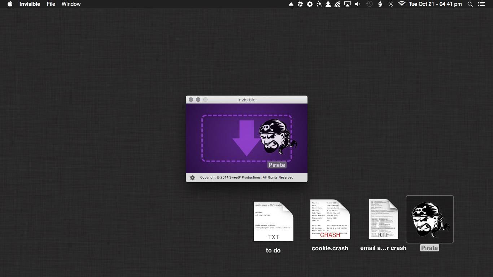
Task: Select the Pirate app icon on desktop
Action: (x=430, y=219)
